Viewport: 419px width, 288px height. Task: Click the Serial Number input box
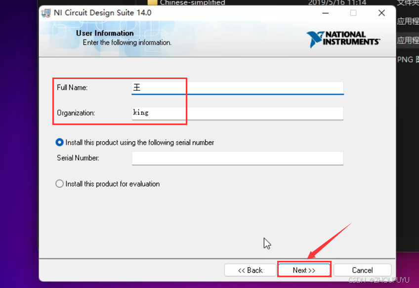point(238,158)
